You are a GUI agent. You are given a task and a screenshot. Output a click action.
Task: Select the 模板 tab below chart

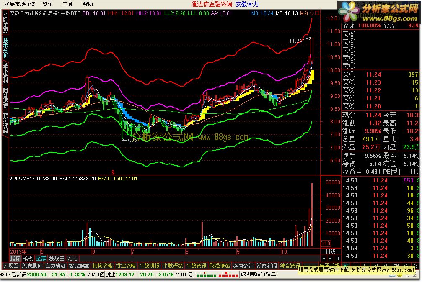tap(28, 259)
